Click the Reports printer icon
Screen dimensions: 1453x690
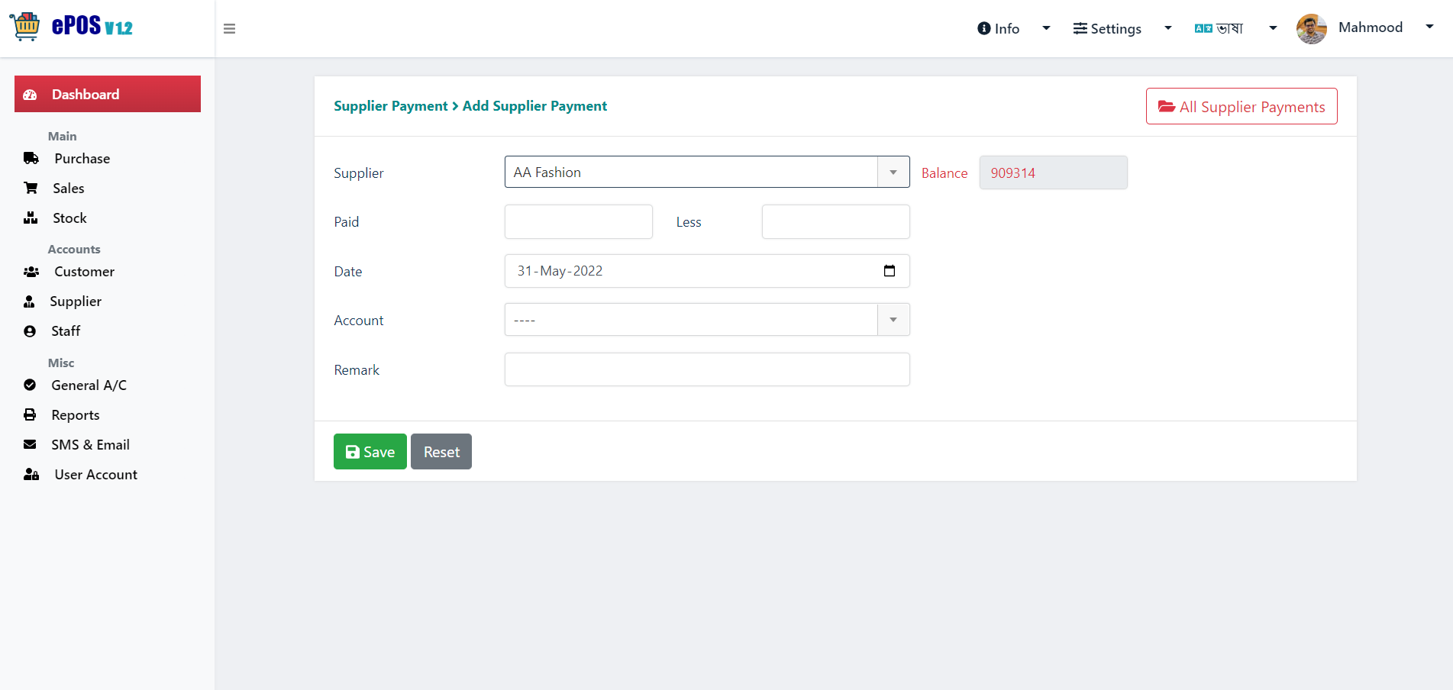pos(30,414)
